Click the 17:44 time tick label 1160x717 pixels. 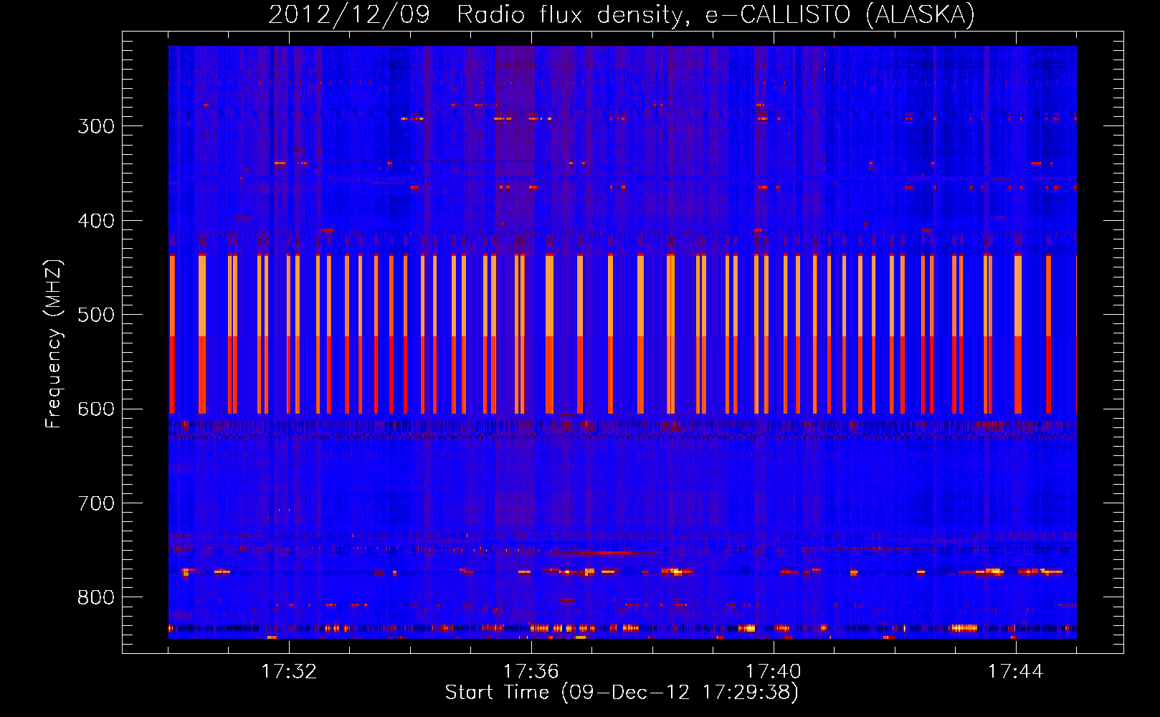(x=1016, y=672)
